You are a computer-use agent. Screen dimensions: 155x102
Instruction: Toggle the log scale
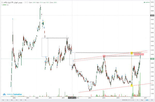tap(142, 100)
